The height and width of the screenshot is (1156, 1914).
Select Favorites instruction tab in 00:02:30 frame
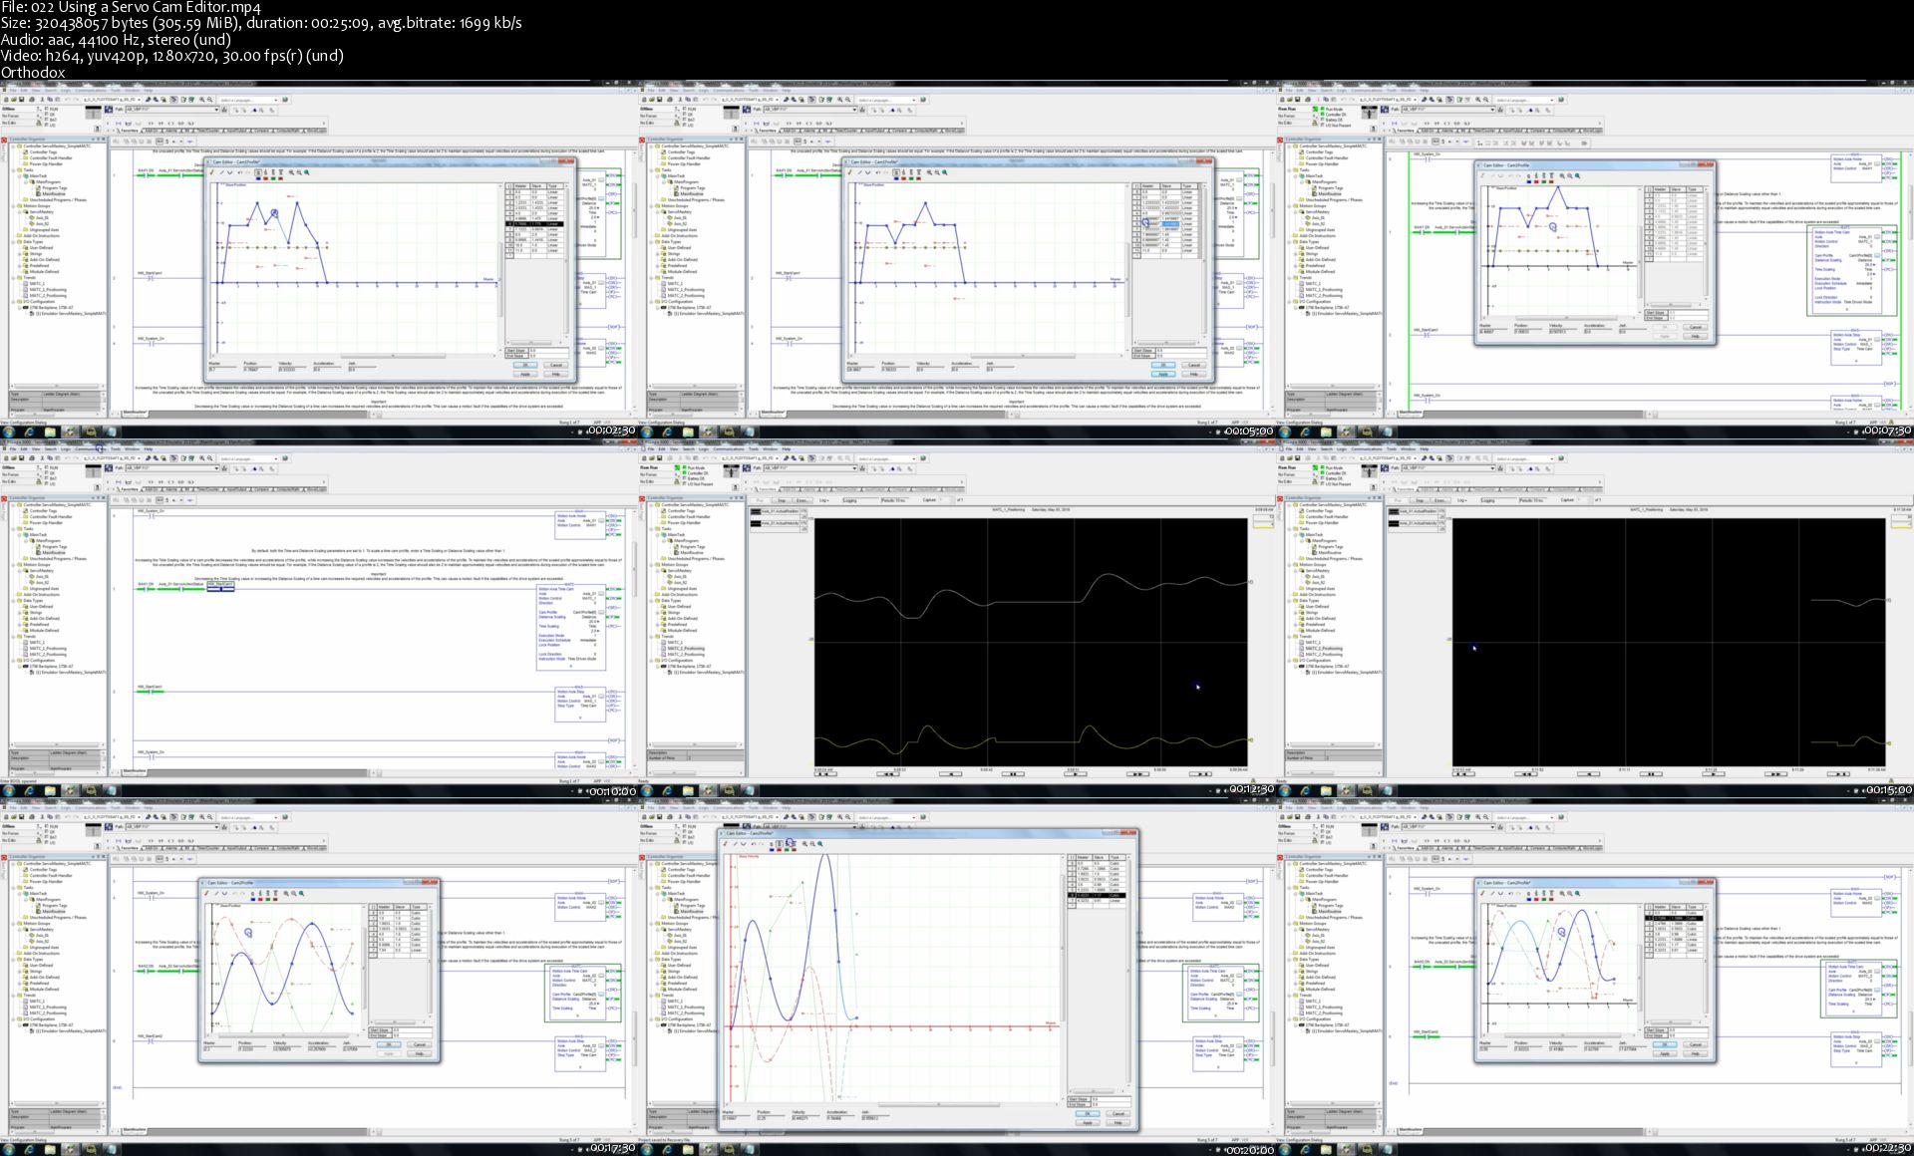pos(128,130)
